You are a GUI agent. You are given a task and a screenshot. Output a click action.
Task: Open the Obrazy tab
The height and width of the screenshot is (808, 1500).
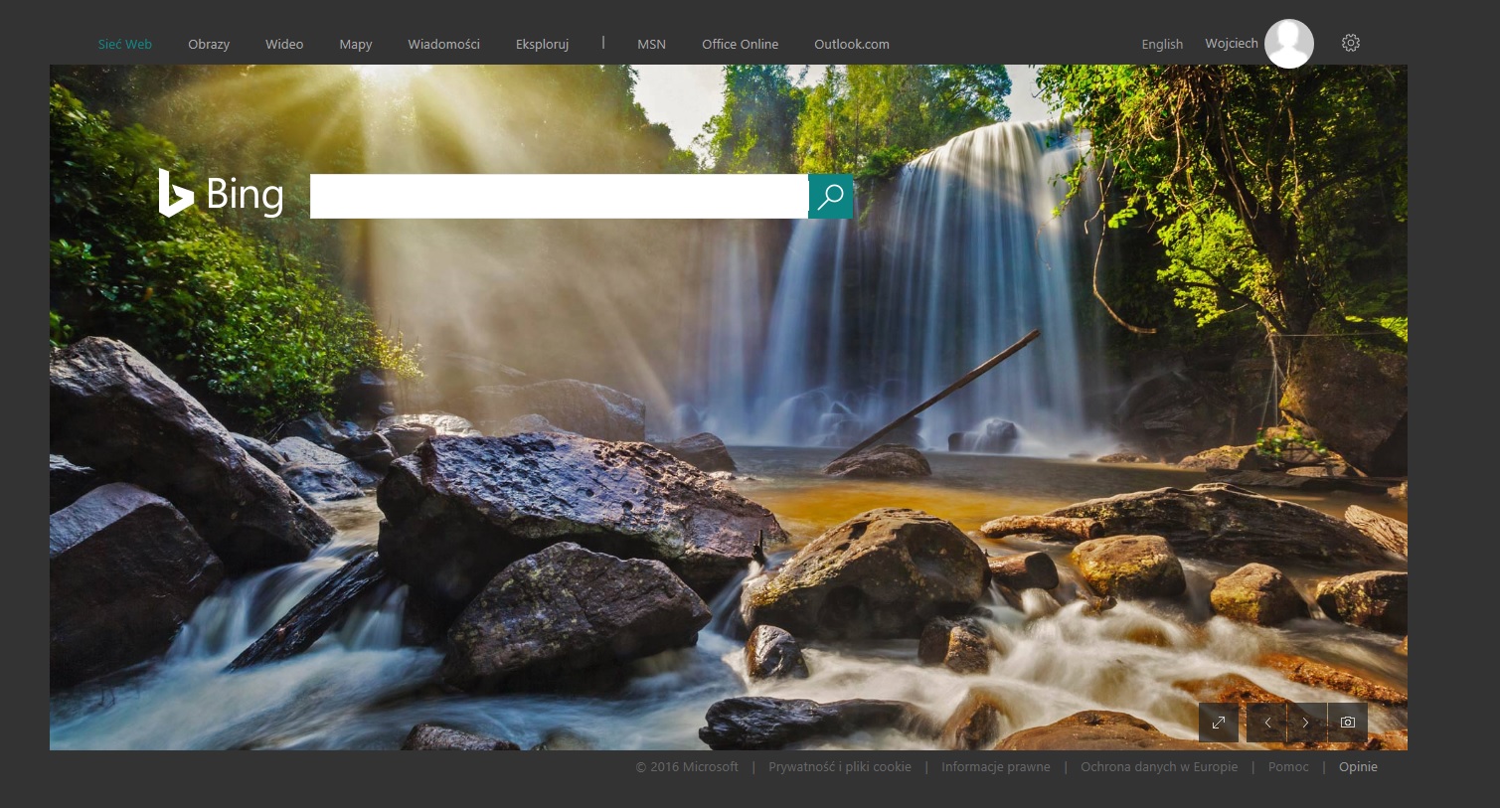(x=209, y=45)
